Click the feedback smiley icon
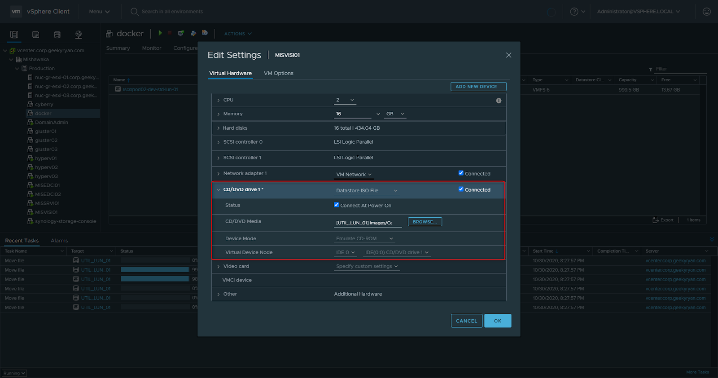718x378 pixels. coord(707,12)
